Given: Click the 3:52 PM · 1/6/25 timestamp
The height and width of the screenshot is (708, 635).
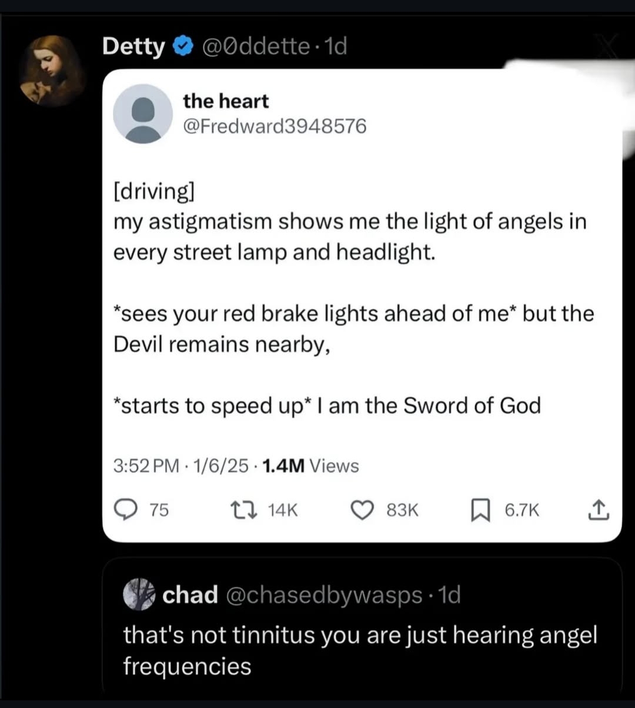Looking at the screenshot, I should (181, 466).
